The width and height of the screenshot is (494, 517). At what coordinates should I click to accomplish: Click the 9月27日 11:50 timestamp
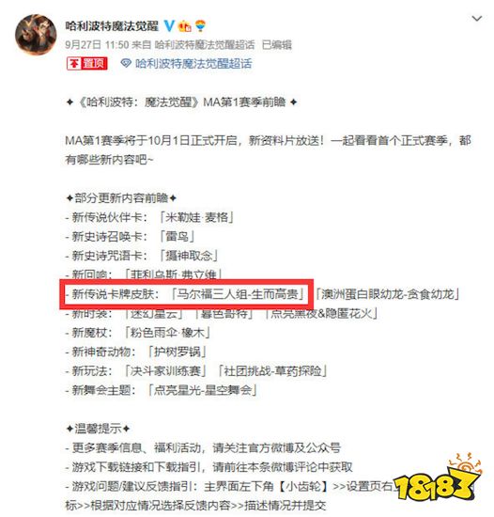pyautogui.click(x=97, y=44)
